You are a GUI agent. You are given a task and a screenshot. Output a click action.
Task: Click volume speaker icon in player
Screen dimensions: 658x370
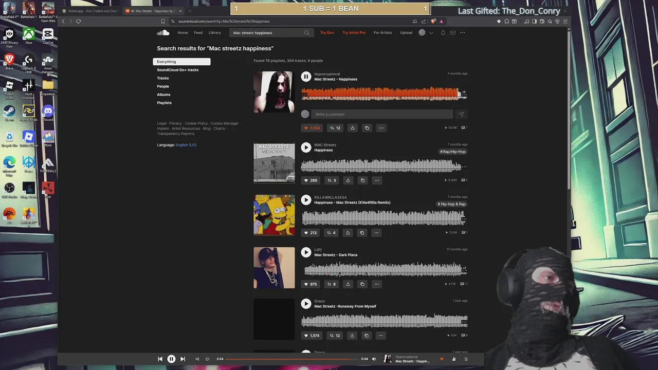(374, 359)
